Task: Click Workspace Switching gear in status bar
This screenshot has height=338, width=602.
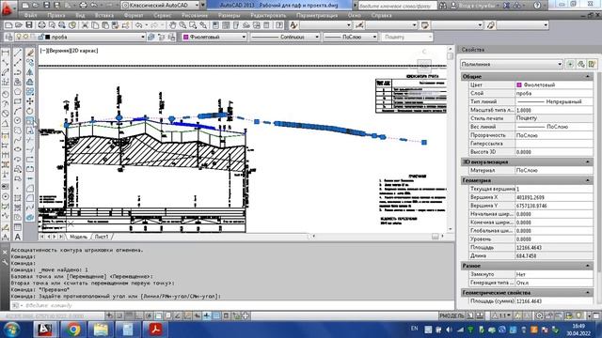Action: click(x=539, y=315)
